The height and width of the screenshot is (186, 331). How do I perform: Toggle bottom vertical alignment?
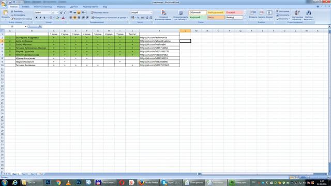point(79,12)
